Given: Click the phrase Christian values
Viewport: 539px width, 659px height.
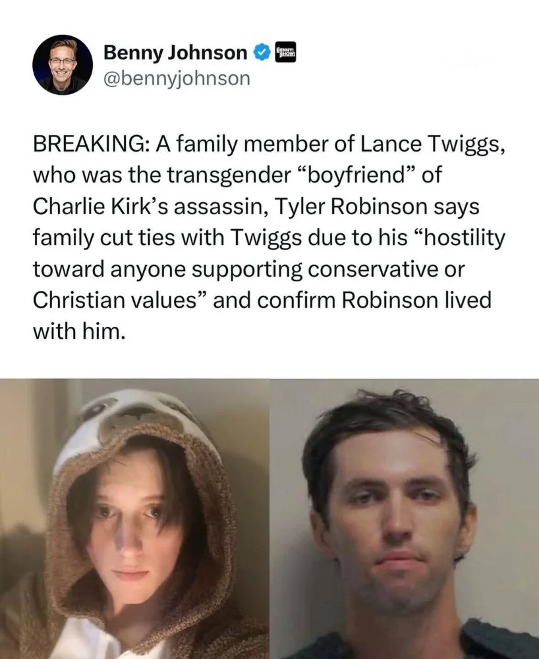Looking at the screenshot, I should 115,301.
